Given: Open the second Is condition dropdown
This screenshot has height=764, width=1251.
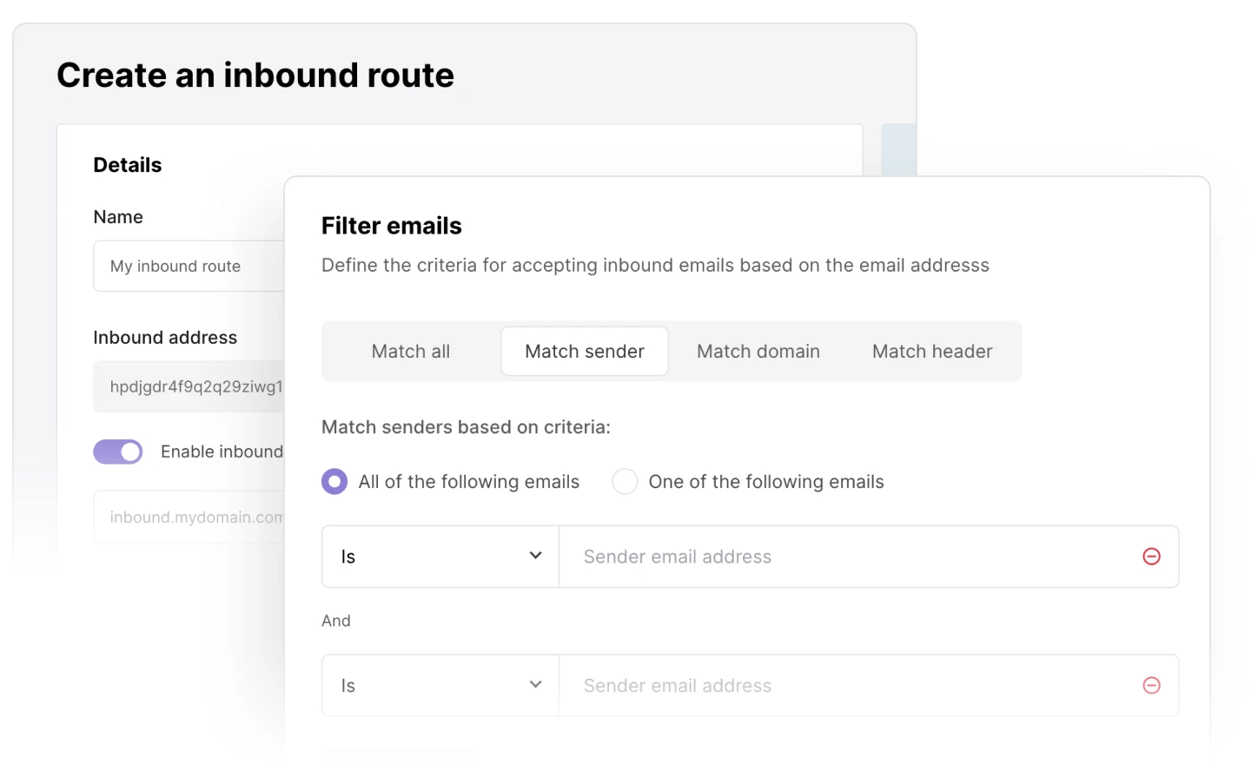Looking at the screenshot, I should [x=440, y=686].
